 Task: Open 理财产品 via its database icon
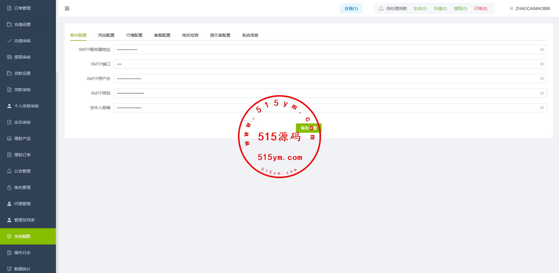pos(9,139)
